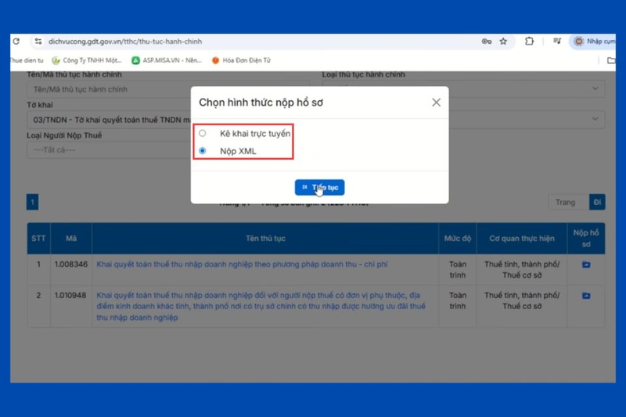Open browser profile avatar button

tap(593, 41)
